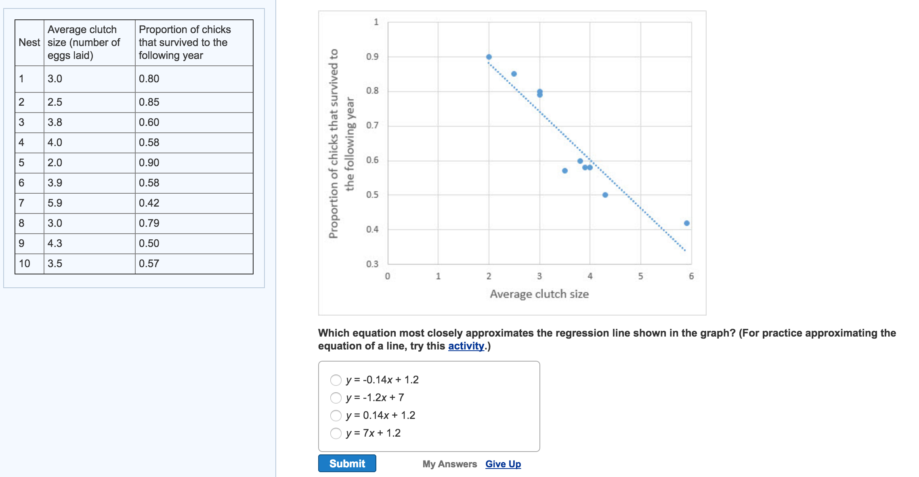Screen dimensions: 919x477
Task: Click the Give Up link
Action: coord(503,464)
